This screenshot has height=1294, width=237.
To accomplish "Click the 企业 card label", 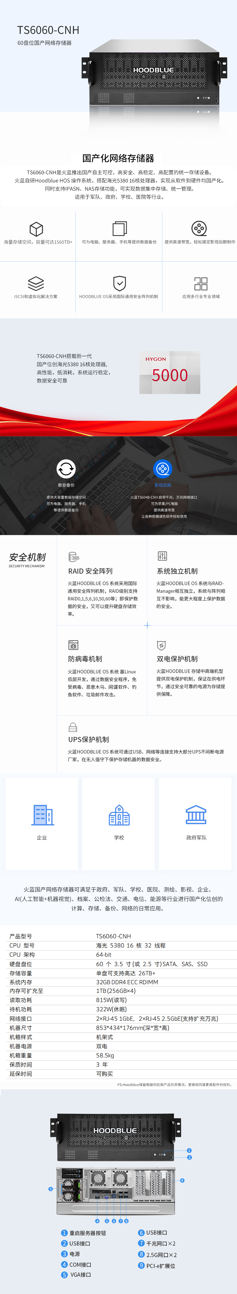I will click(x=42, y=838).
